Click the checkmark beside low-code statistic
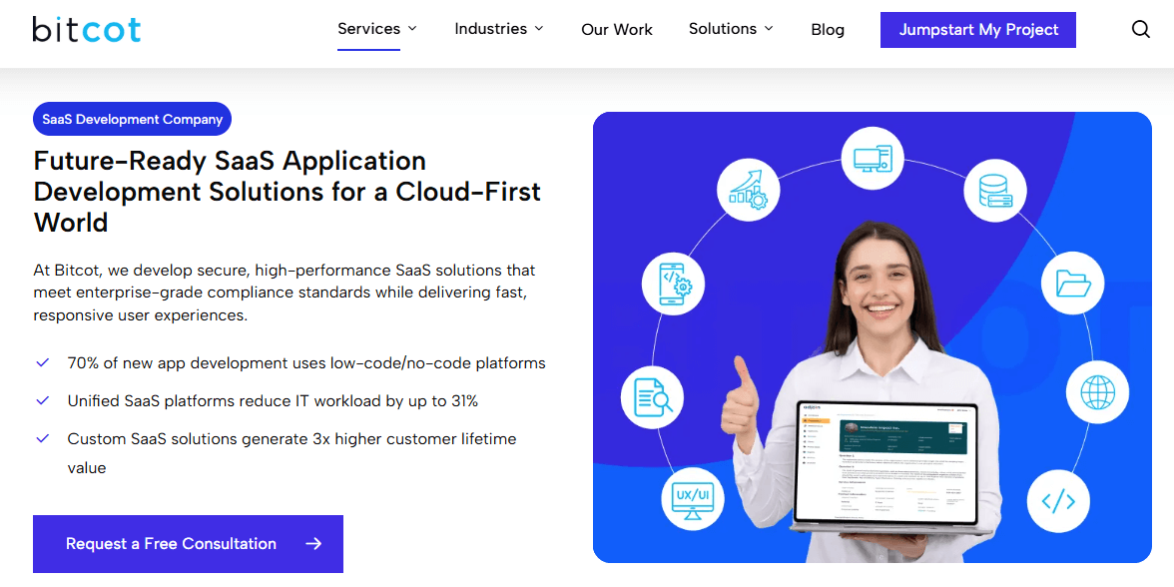The width and height of the screenshot is (1174, 587). 42,362
